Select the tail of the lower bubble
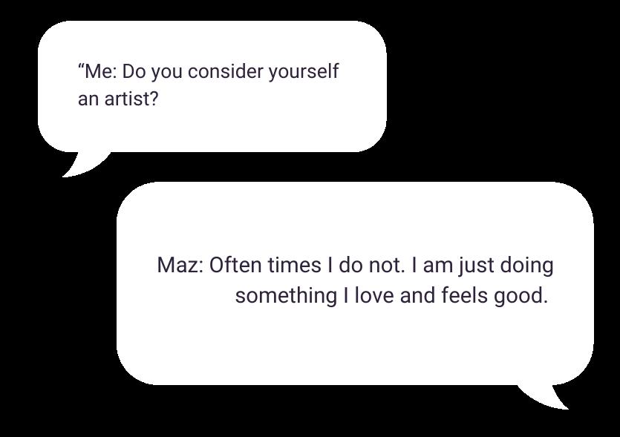The height and width of the screenshot is (437, 620). [x=544, y=397]
